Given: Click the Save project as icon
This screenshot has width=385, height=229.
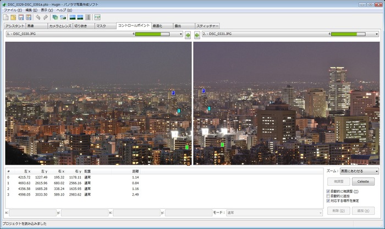Looking at the screenshot, I should click(29, 17).
